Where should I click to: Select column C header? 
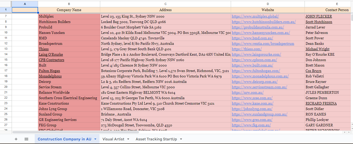(x=165, y=4)
